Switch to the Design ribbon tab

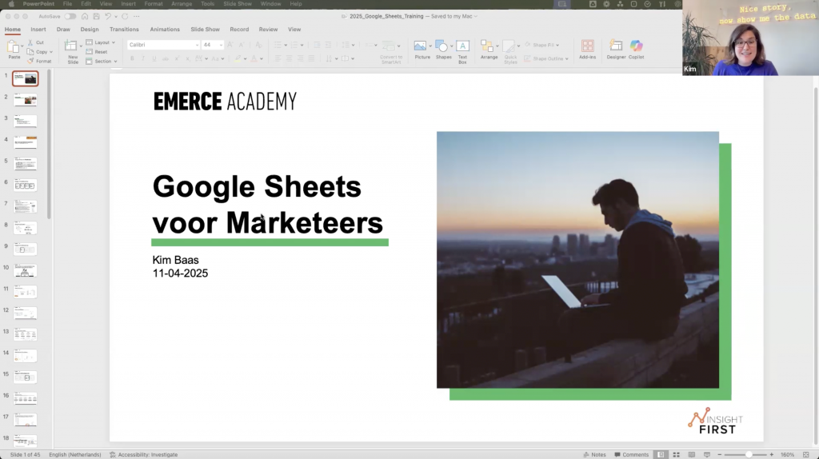[90, 30]
